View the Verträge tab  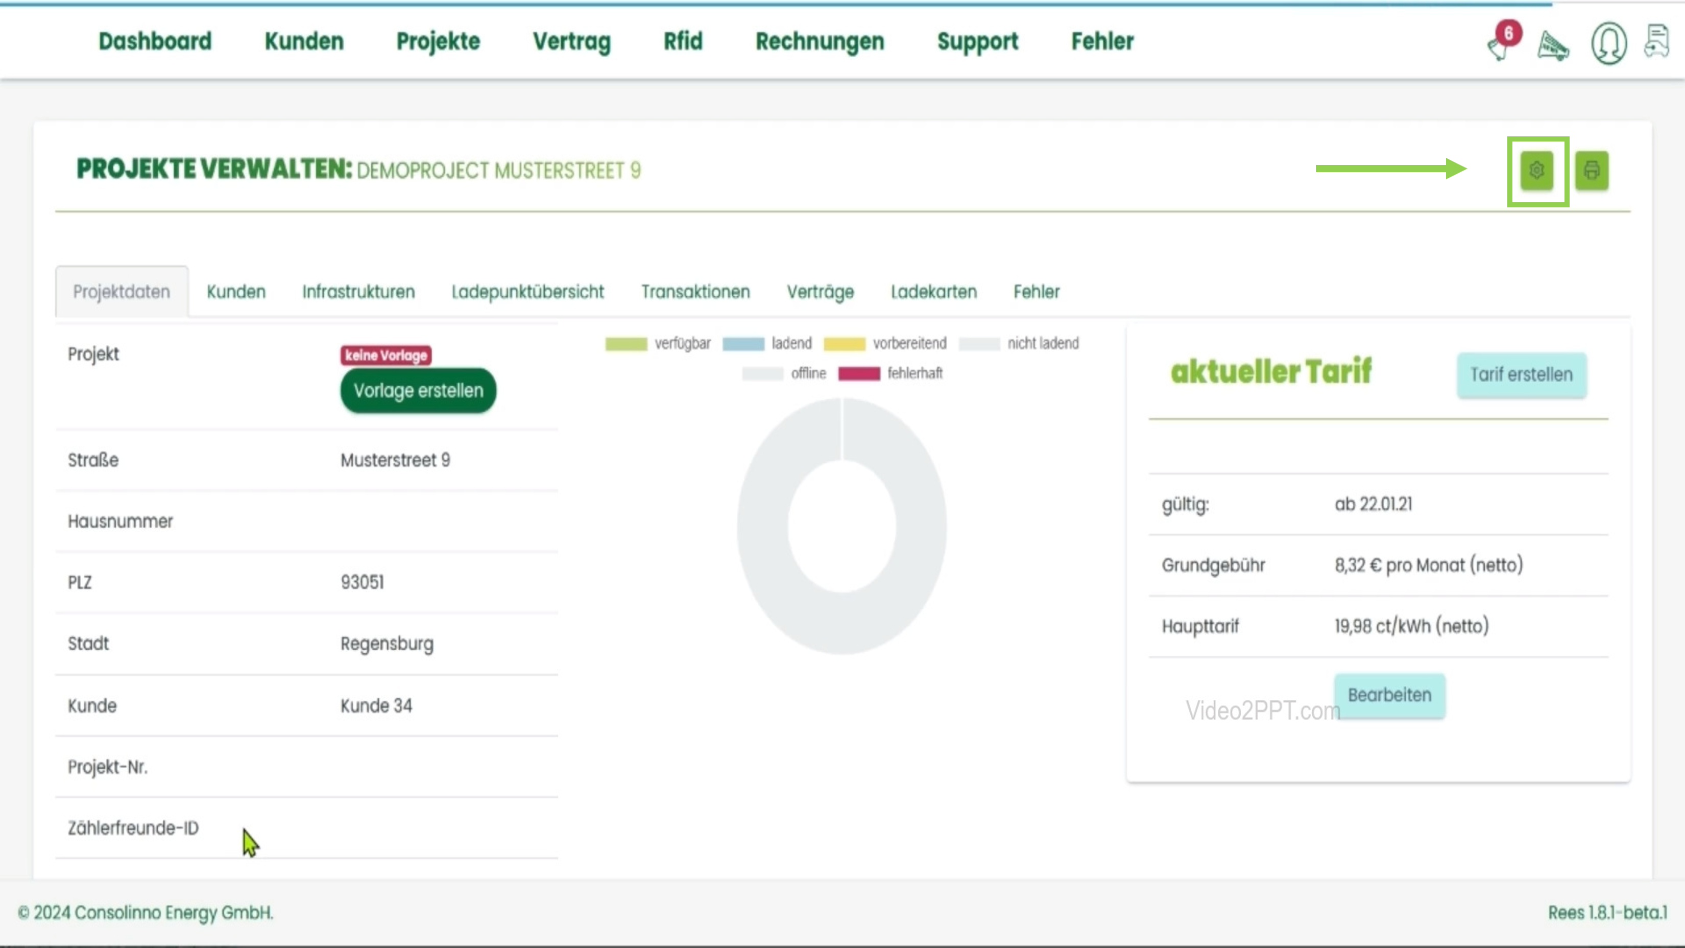(x=820, y=292)
